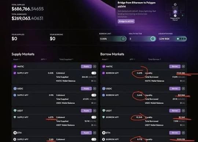Click the Low Risk liquidation indicator
Screen dimensions: 198x142
point(173,39)
